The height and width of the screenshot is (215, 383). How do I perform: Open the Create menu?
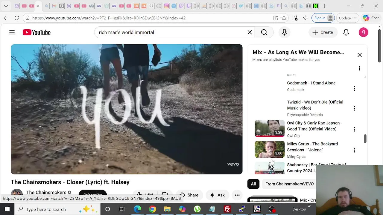pyautogui.click(x=323, y=32)
